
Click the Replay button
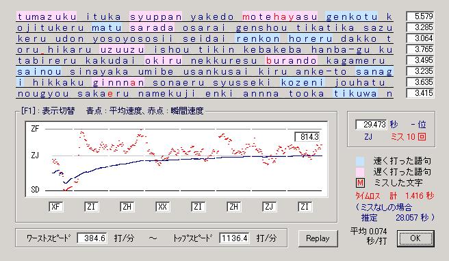(x=318, y=238)
